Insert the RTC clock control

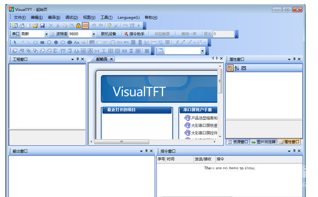(126, 42)
